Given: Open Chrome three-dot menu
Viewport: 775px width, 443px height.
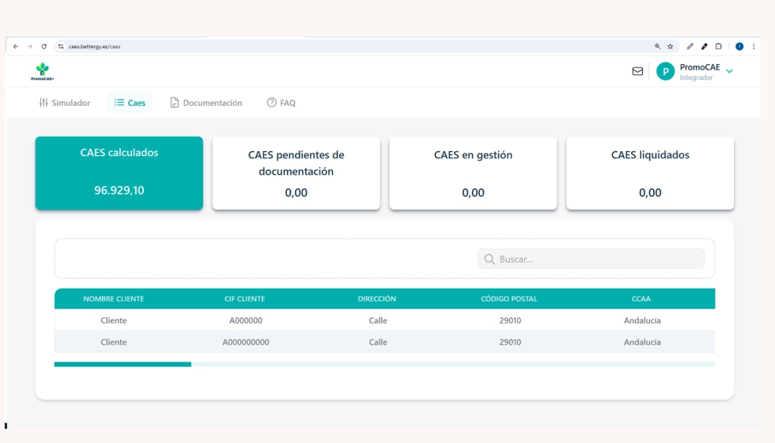Looking at the screenshot, I should (x=754, y=47).
